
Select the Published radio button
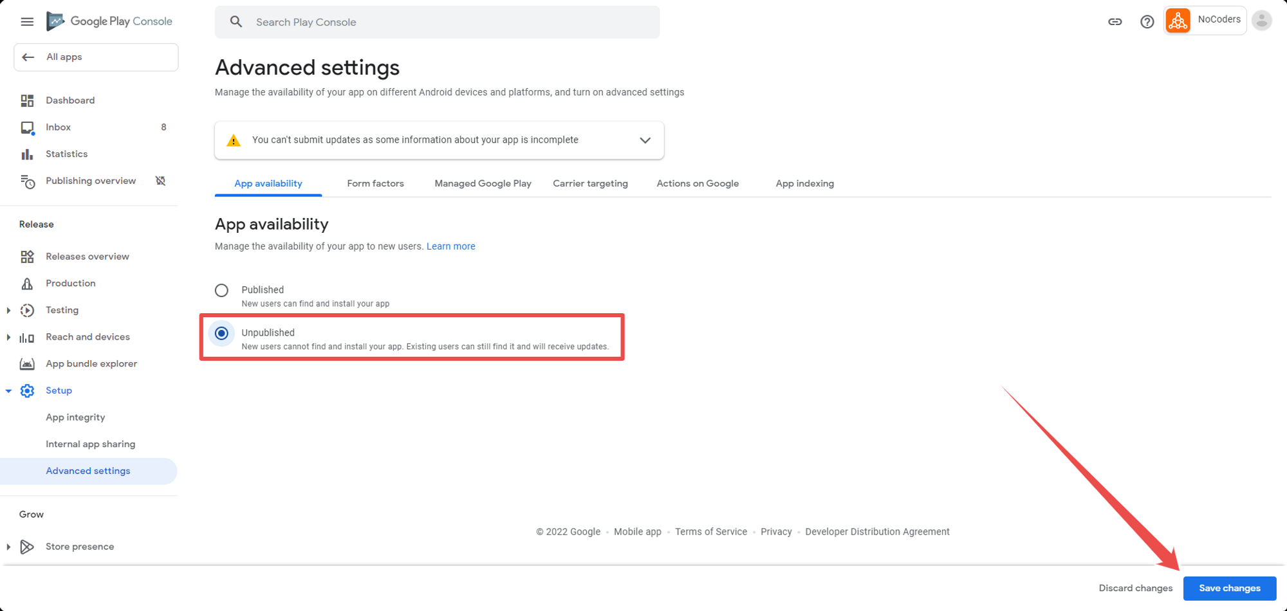[221, 290]
